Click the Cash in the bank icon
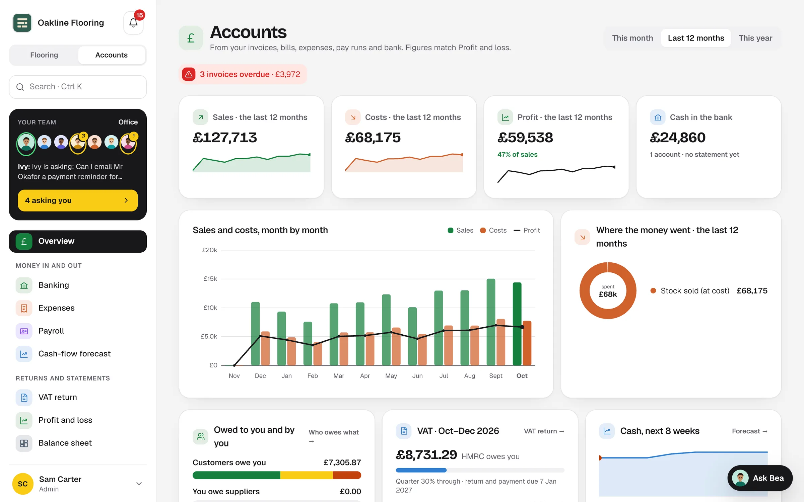Viewport: 804px width, 502px height. click(x=658, y=117)
